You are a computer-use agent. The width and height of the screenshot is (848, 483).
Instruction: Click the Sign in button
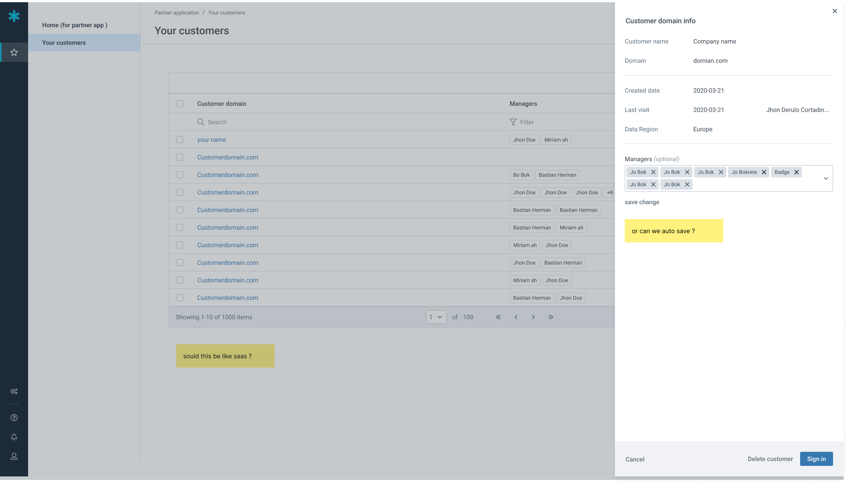click(816, 459)
